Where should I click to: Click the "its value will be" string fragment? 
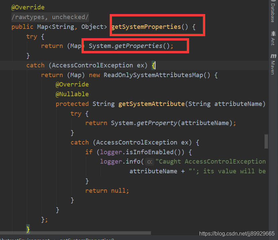[x=234, y=171]
